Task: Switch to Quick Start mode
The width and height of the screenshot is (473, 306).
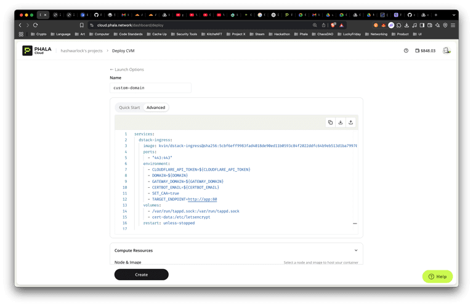Action: tap(129, 108)
